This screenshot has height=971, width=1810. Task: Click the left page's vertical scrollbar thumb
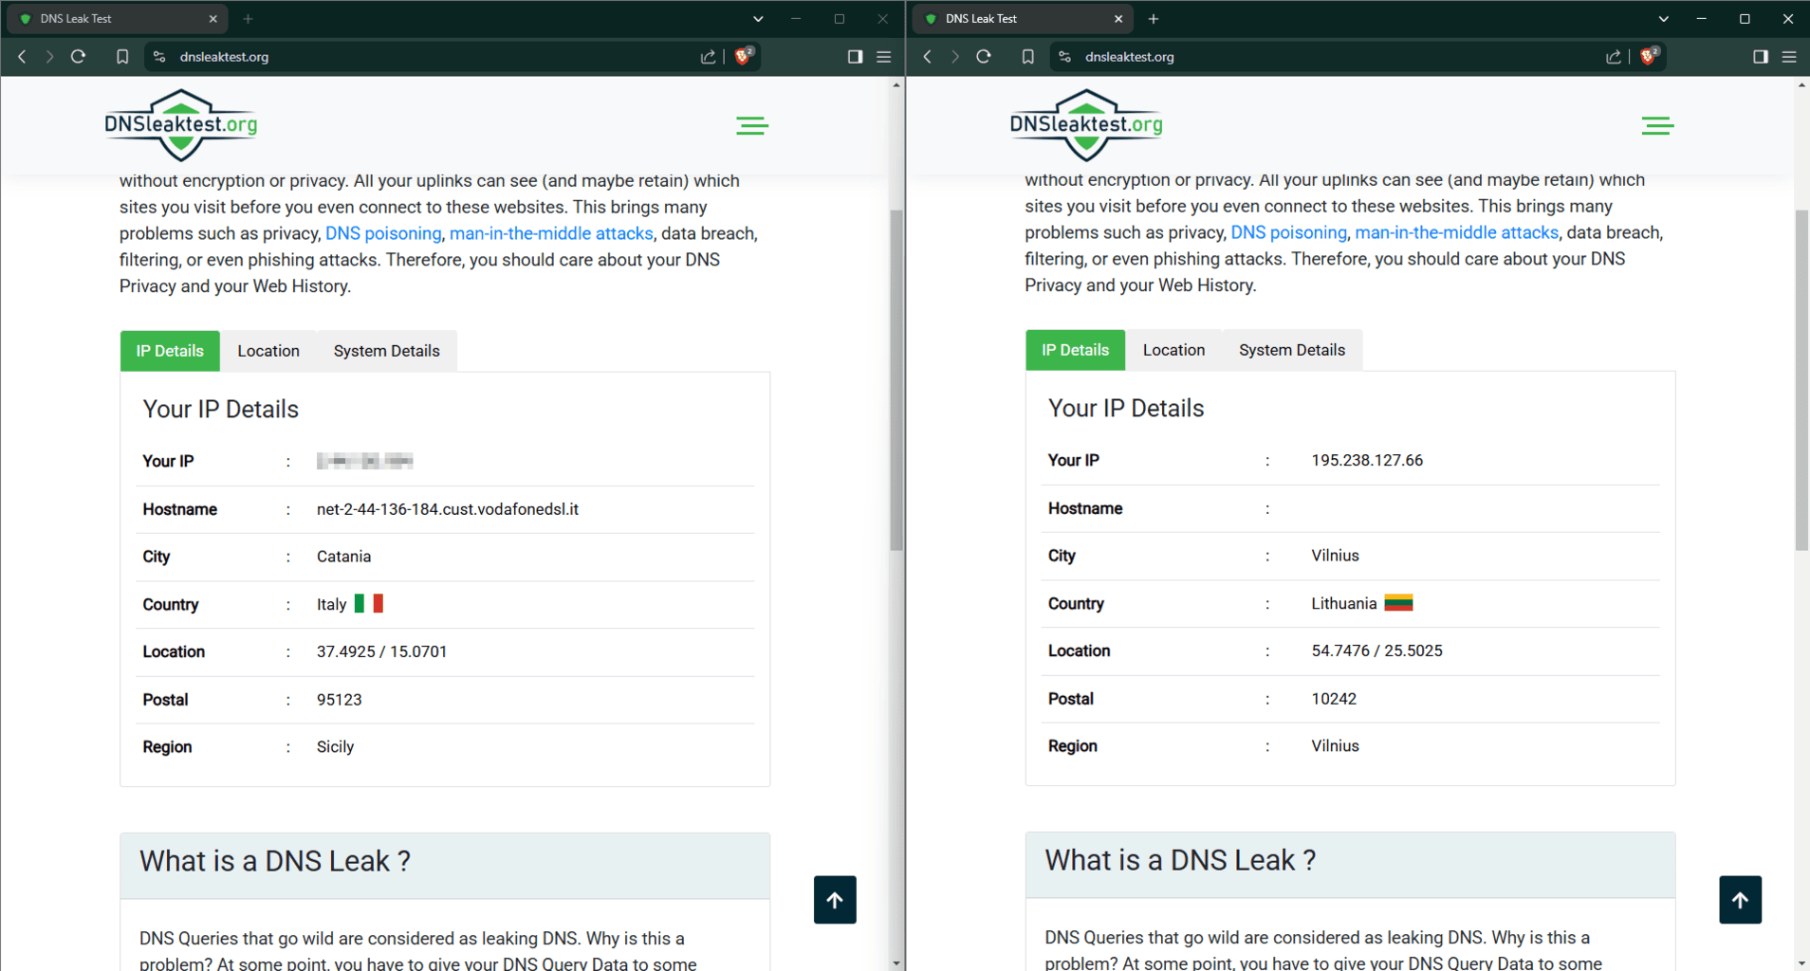tap(896, 379)
